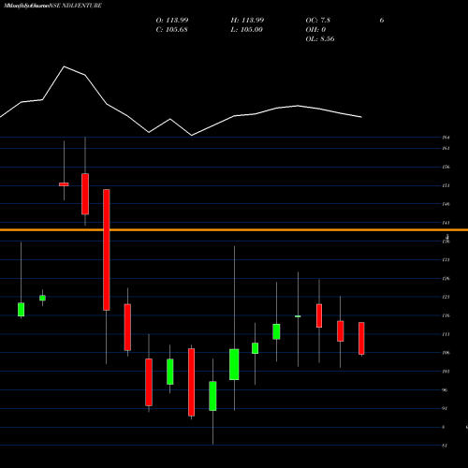Click the open price value O: 113.99

pyautogui.click(x=172, y=21)
